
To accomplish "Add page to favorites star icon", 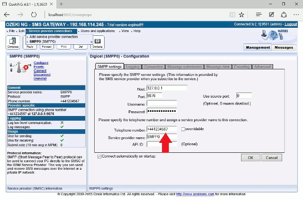I will coord(241,15).
